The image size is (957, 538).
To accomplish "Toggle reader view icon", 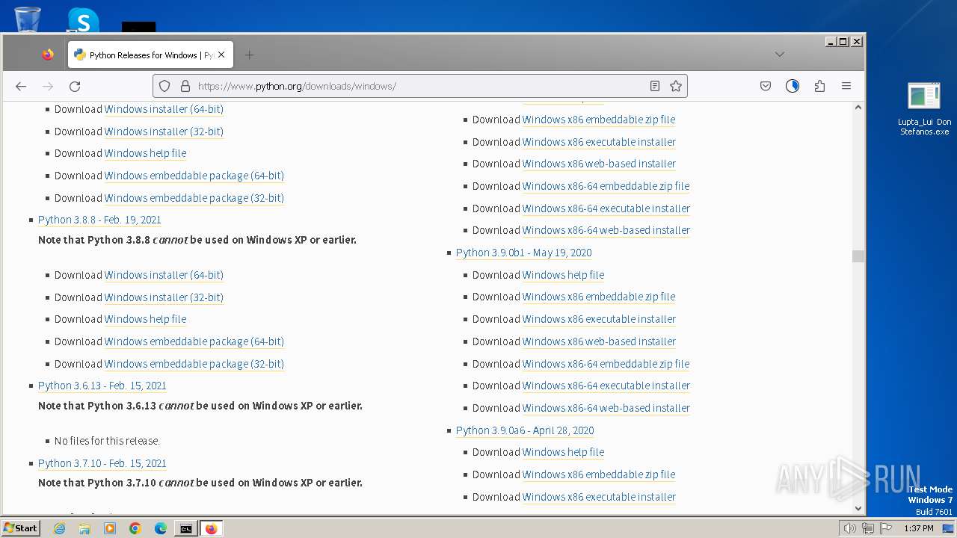I will point(655,86).
